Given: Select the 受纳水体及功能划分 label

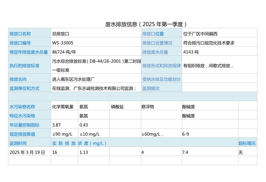Looking at the screenshot, I should coord(161,79).
